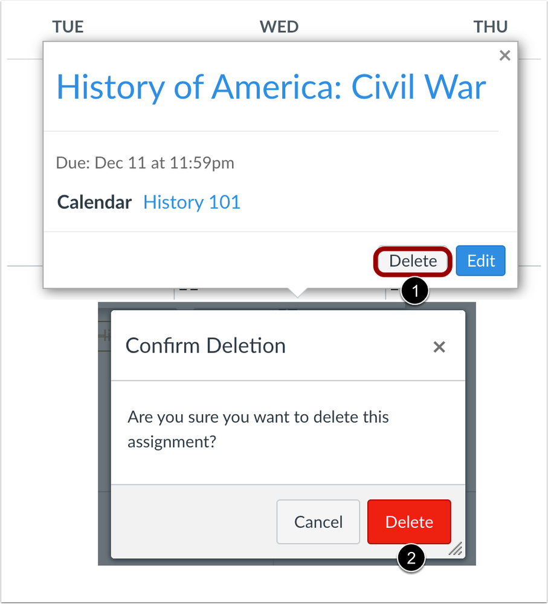Click the Calendar label in the popup
Viewport: 548px width, 604px height.
[94, 202]
